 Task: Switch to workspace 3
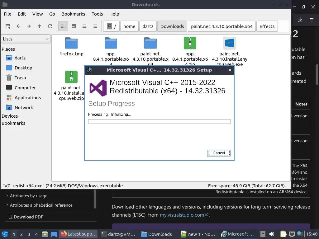tap(29, 234)
